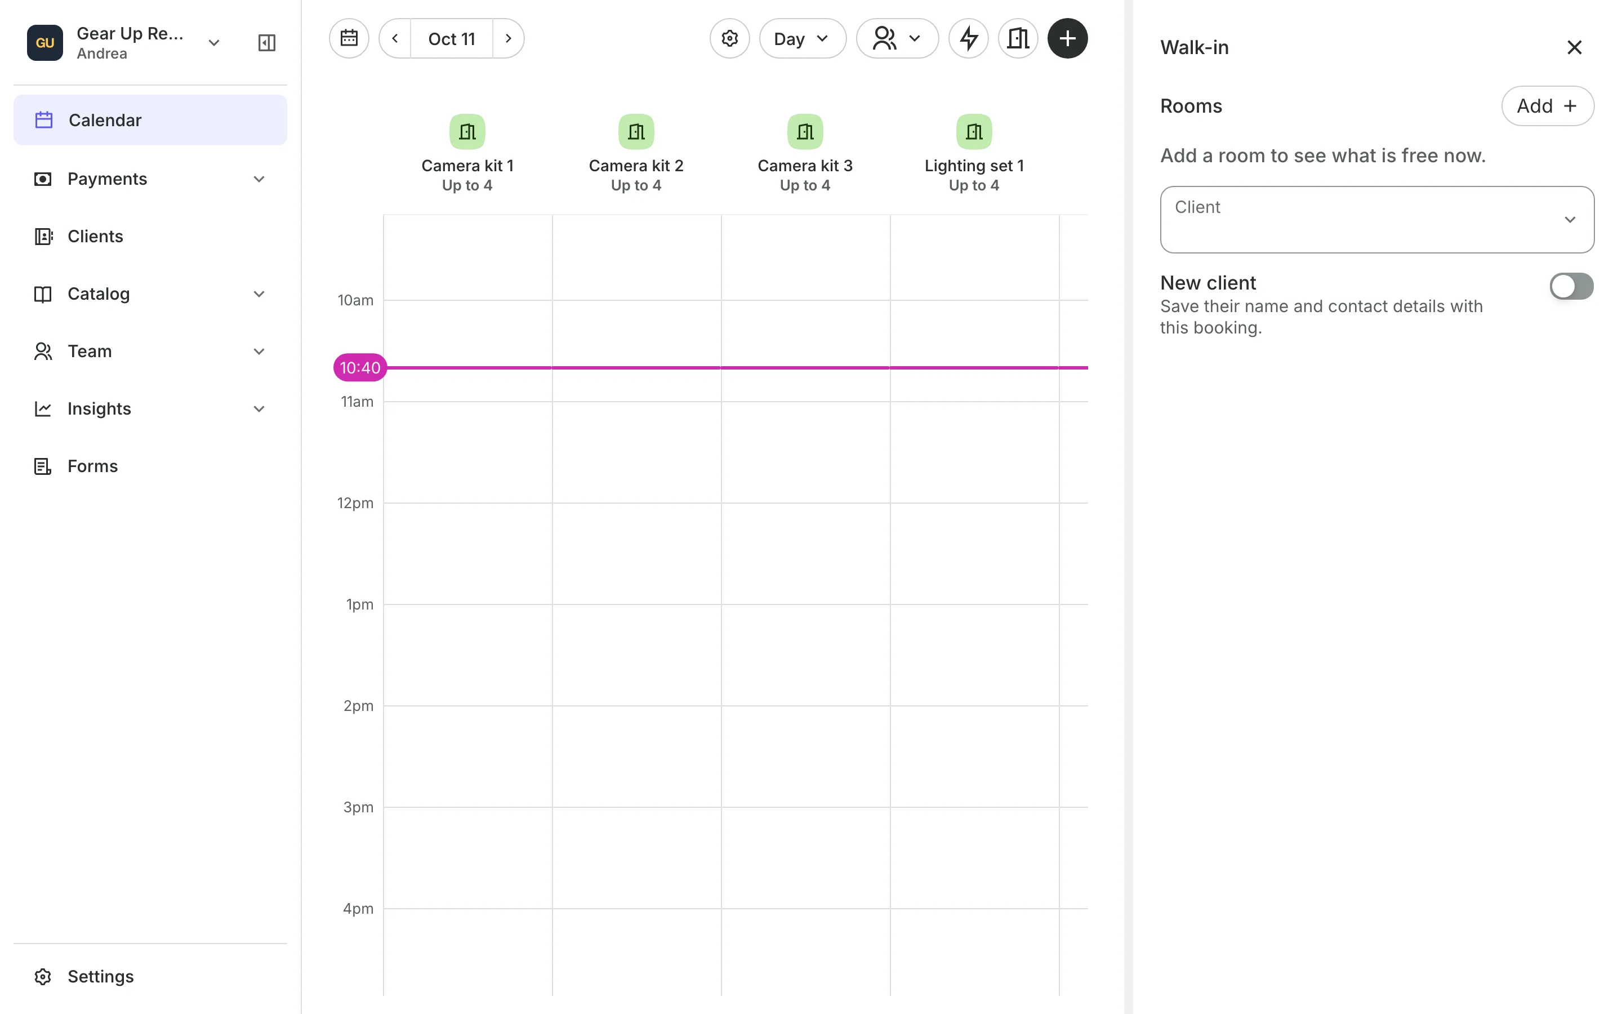Go to the next day arrow

point(508,38)
